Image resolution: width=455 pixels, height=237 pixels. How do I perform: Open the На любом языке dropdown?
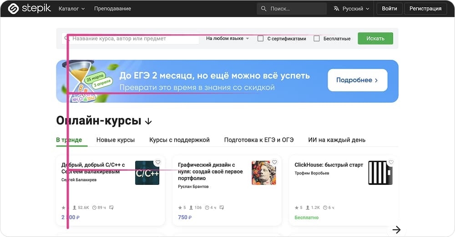pos(227,39)
